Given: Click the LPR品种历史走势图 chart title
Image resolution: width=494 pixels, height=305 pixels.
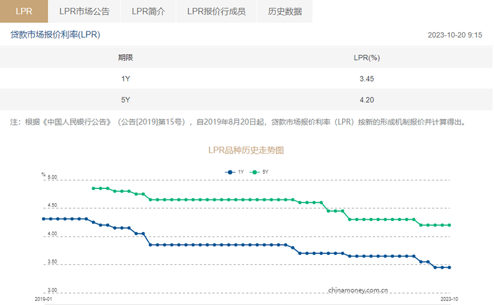Looking at the screenshot, I should tap(246, 150).
